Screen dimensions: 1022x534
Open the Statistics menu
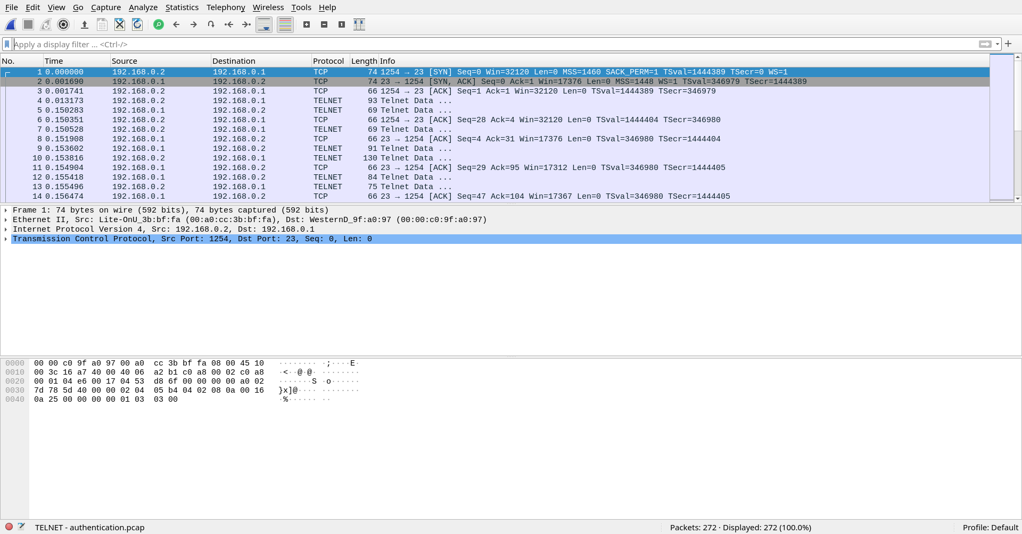(x=182, y=7)
